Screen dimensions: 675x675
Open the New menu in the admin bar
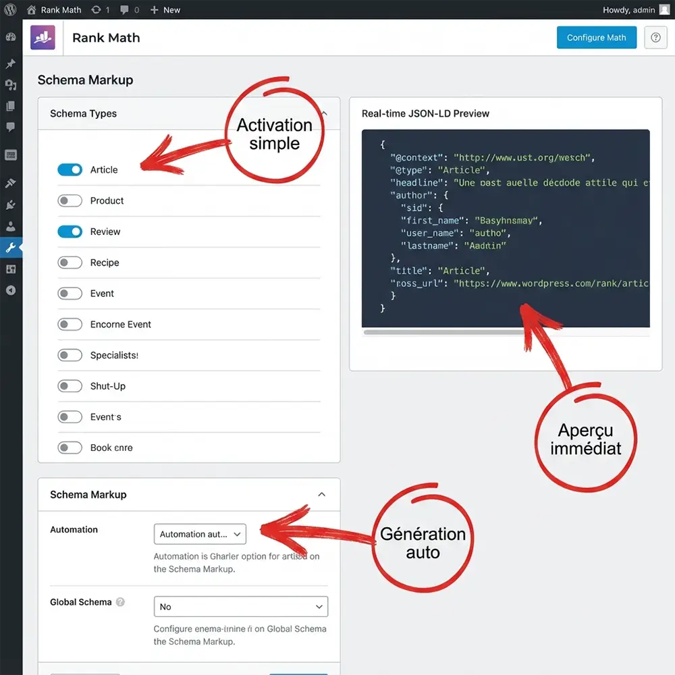(x=165, y=9)
